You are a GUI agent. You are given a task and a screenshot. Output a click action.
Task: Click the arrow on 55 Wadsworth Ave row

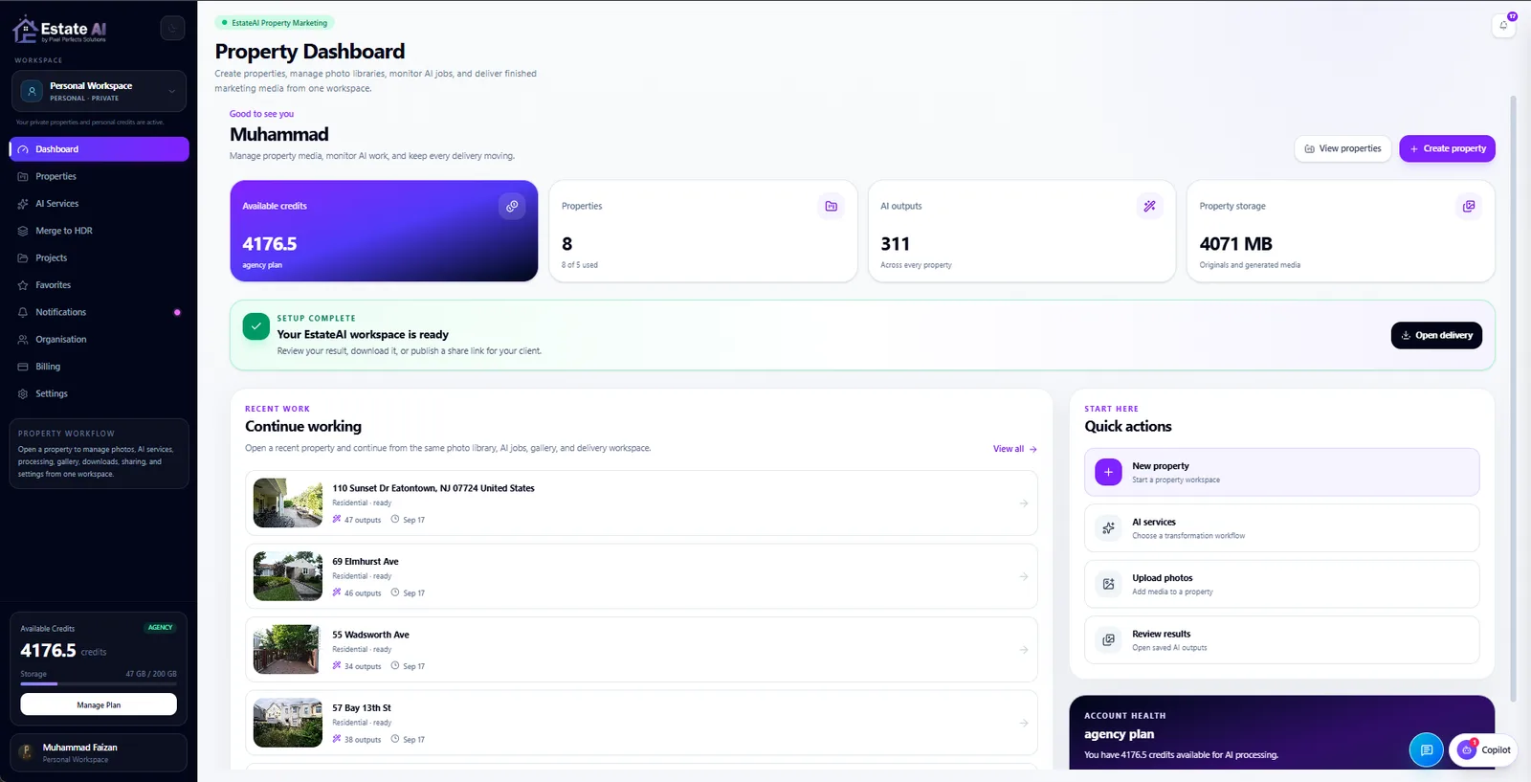coord(1024,650)
